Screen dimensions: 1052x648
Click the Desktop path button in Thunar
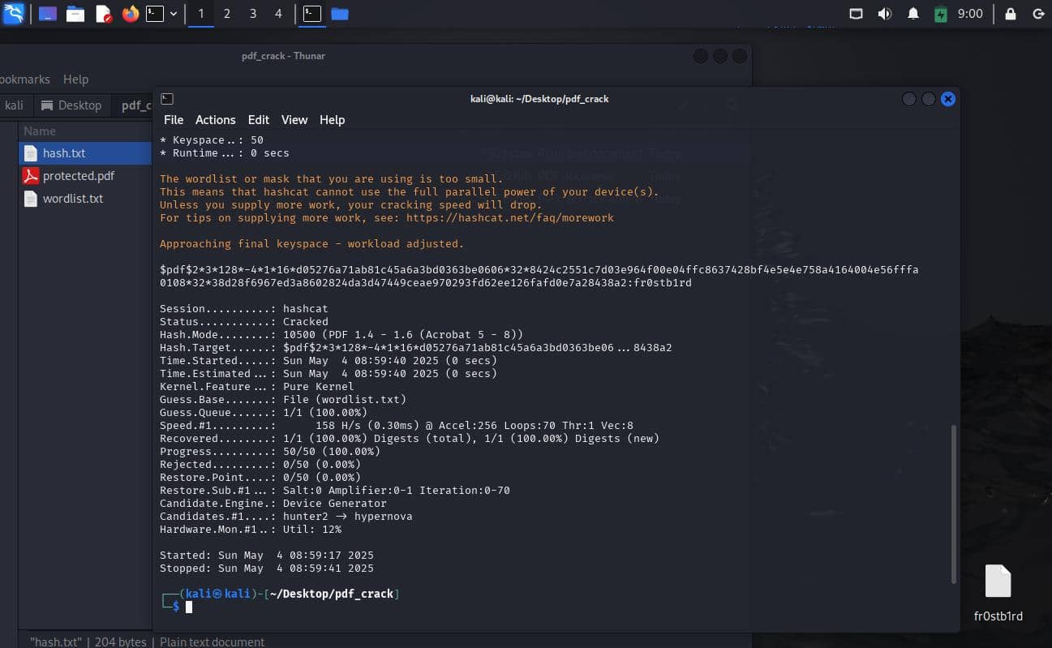click(71, 105)
